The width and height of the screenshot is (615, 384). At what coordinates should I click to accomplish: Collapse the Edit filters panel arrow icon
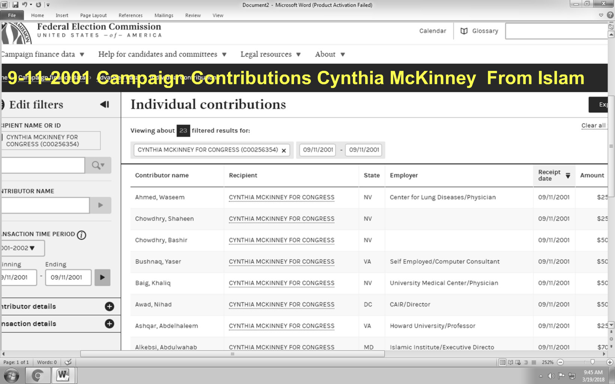pyautogui.click(x=105, y=105)
